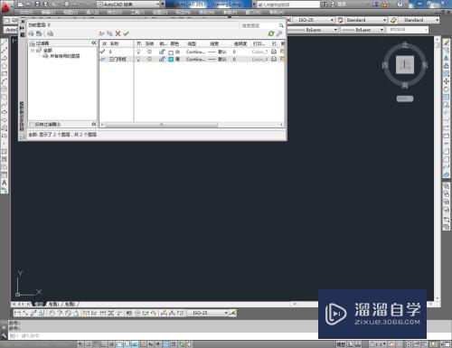Open the 文件 File menu

[25, 13]
